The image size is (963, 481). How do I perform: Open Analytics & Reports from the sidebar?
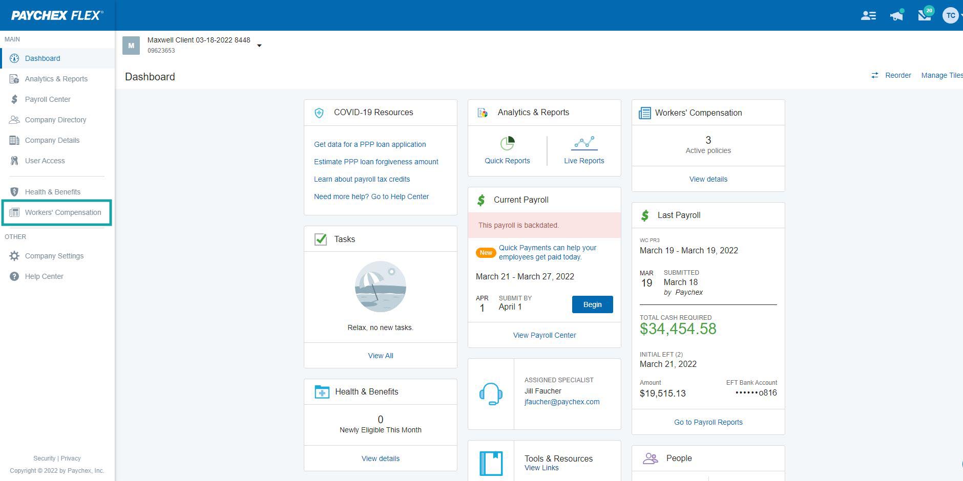(57, 79)
